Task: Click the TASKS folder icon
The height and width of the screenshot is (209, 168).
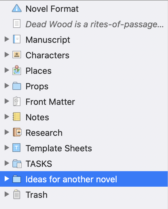Action: coord(17,163)
